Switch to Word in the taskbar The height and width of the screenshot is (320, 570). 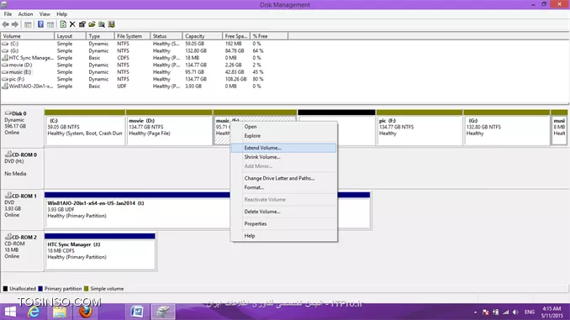[x=137, y=312]
